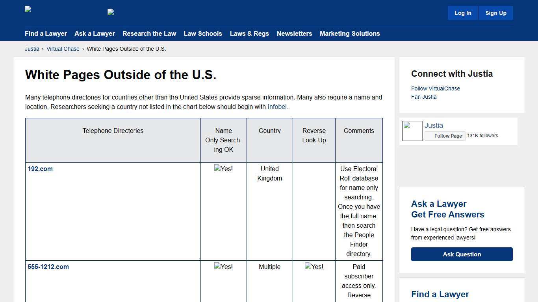Viewport: 538px width, 302px height.
Task: Open Laws & Regs navigation item
Action: click(249, 34)
